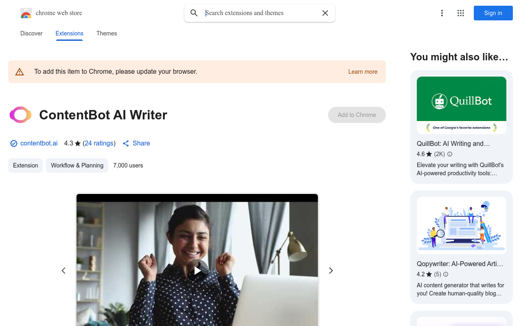Click the warning triangle icon in the banner
Screen dimensions: 521x326
coord(20,72)
